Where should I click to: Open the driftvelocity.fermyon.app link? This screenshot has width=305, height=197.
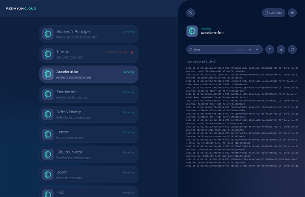(73, 117)
